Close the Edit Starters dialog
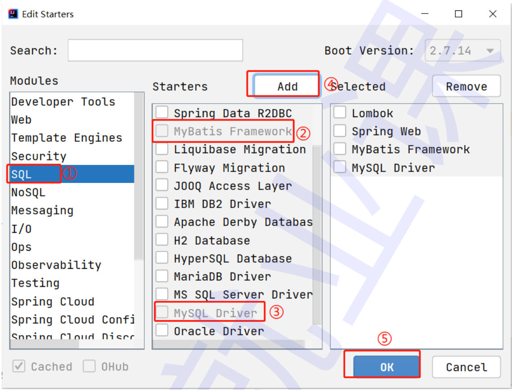The width and height of the screenshot is (512, 390). tap(493, 14)
